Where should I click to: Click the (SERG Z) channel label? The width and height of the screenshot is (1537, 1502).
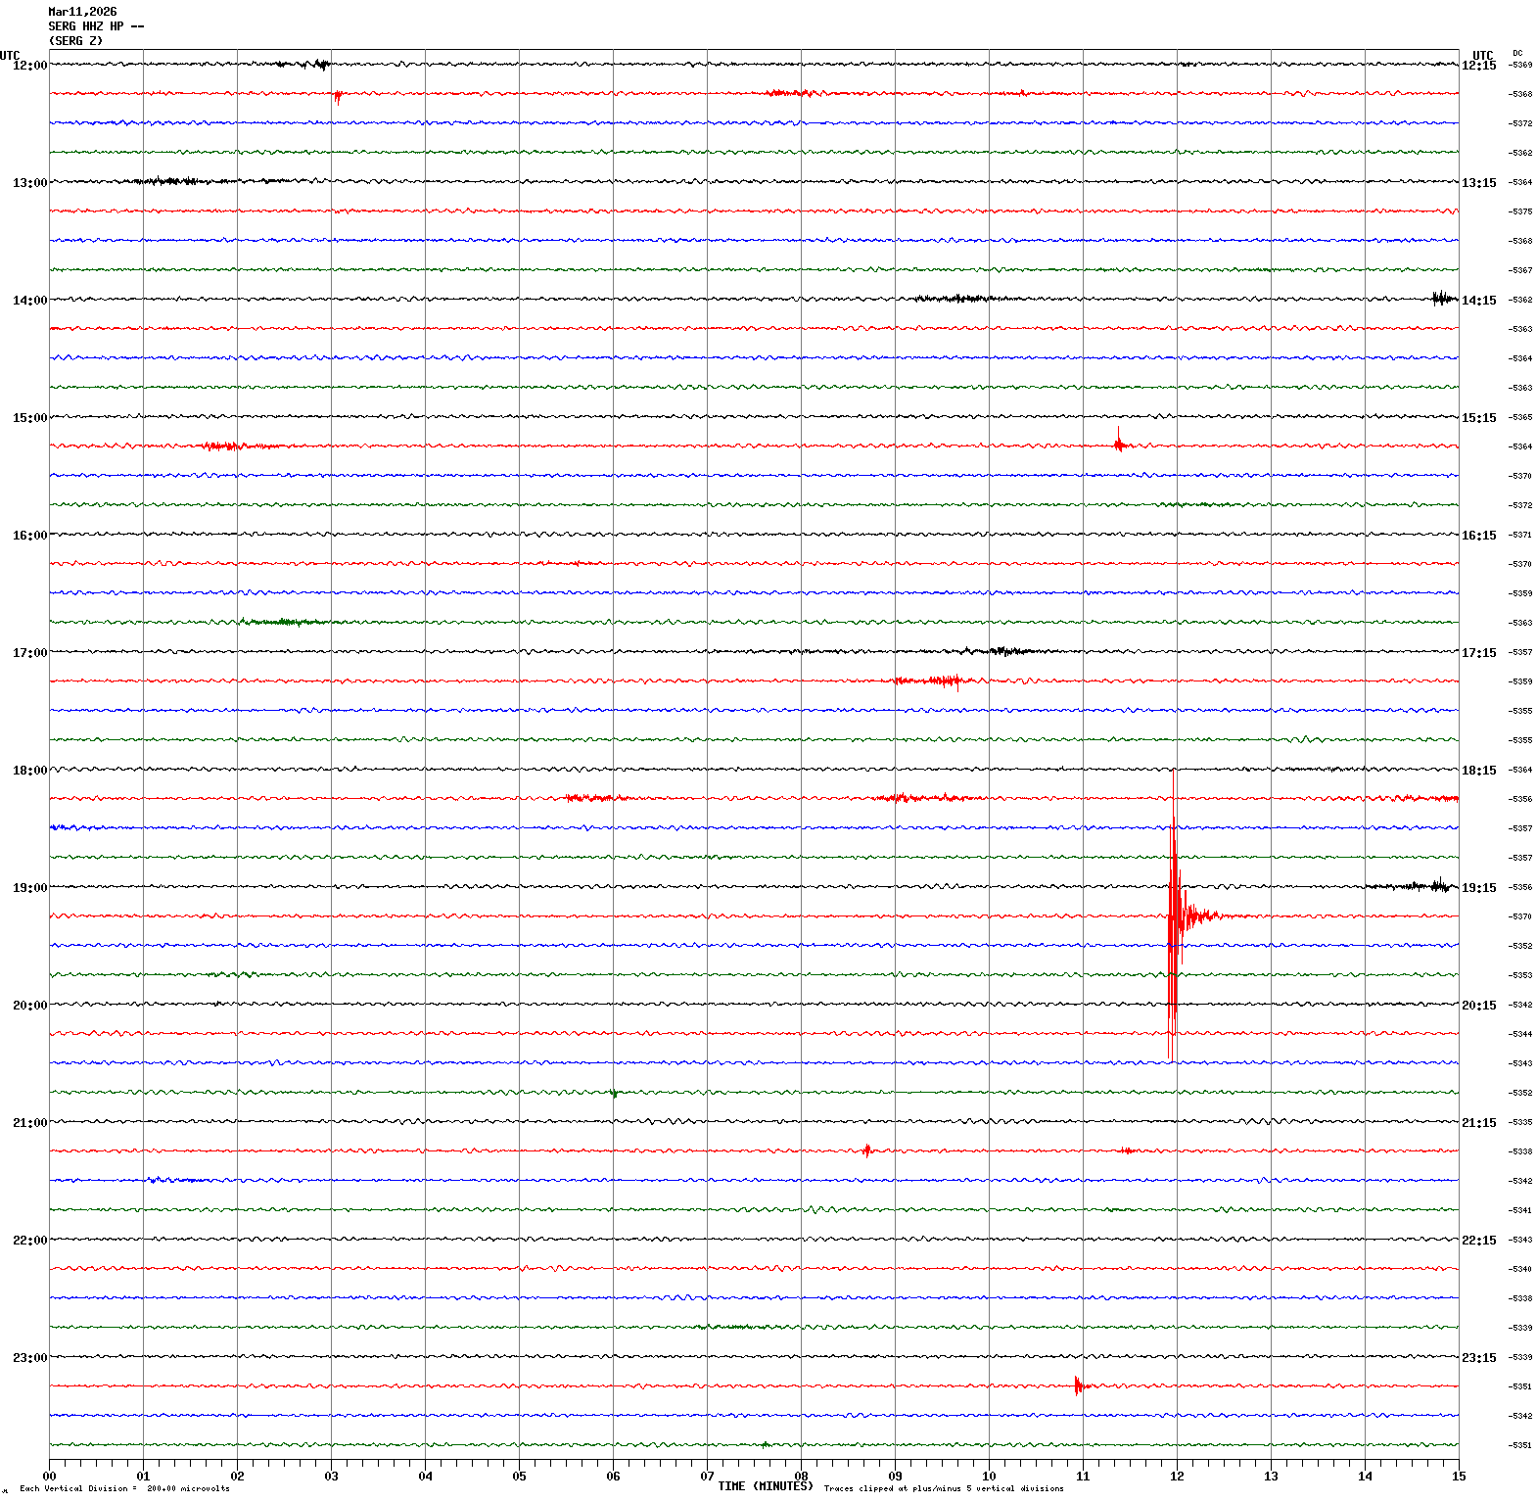tap(75, 41)
